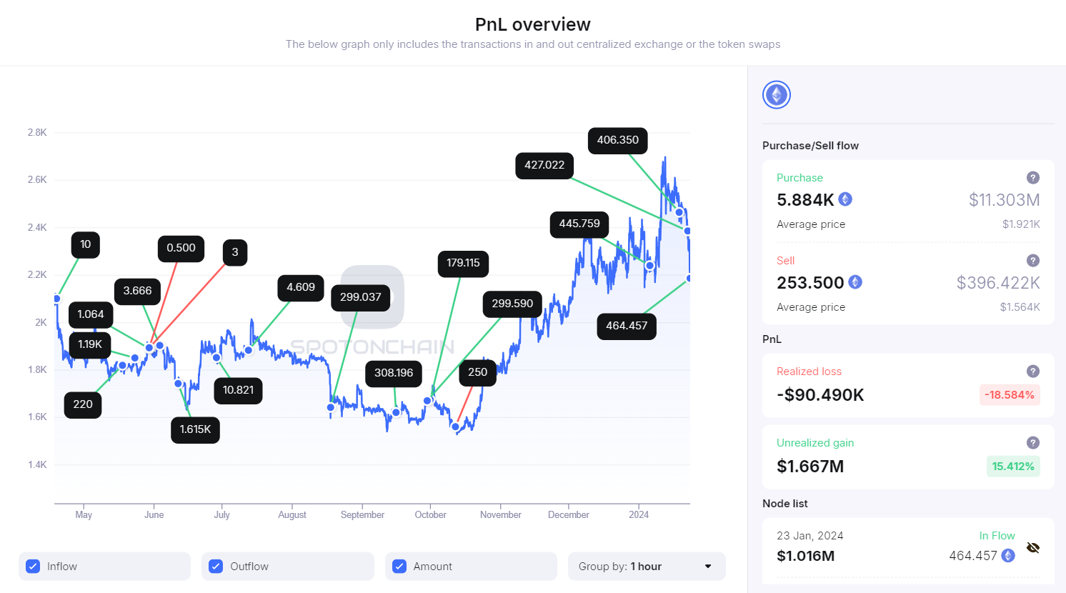Uncheck the Inflow checkbox
This screenshot has width=1066, height=593.
pos(32,566)
